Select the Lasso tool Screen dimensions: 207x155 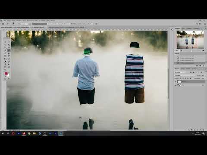click(5, 45)
